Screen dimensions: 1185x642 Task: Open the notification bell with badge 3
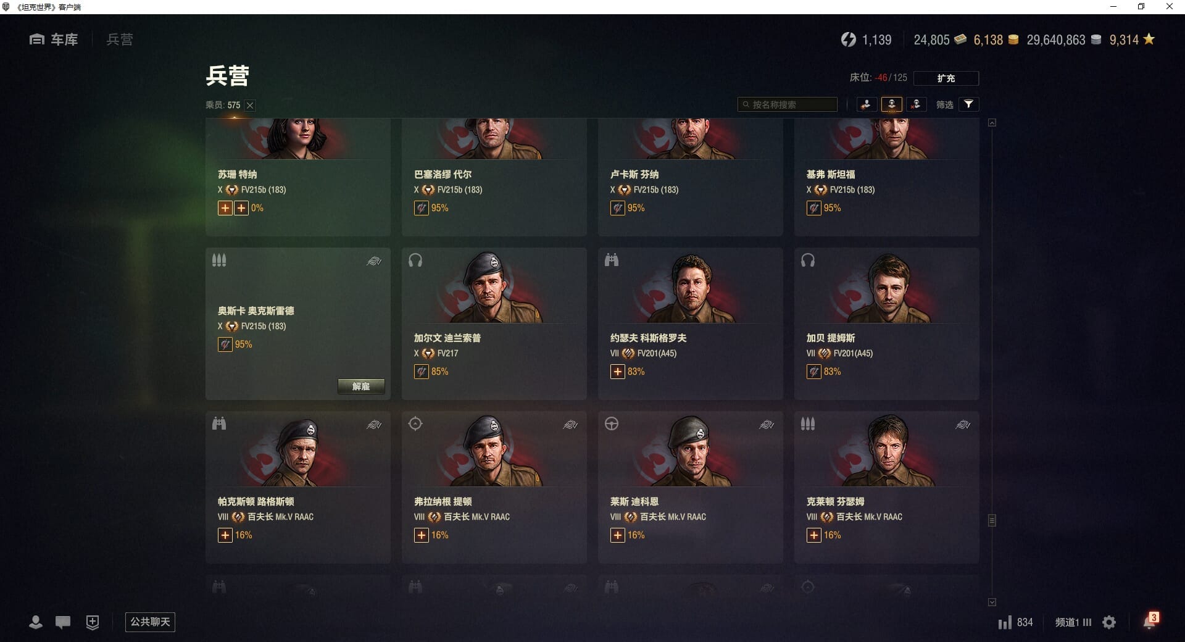pos(1150,620)
